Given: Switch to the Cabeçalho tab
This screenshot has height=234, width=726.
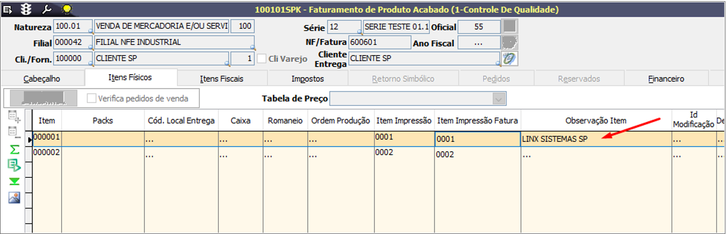Looking at the screenshot, I should pos(42,79).
